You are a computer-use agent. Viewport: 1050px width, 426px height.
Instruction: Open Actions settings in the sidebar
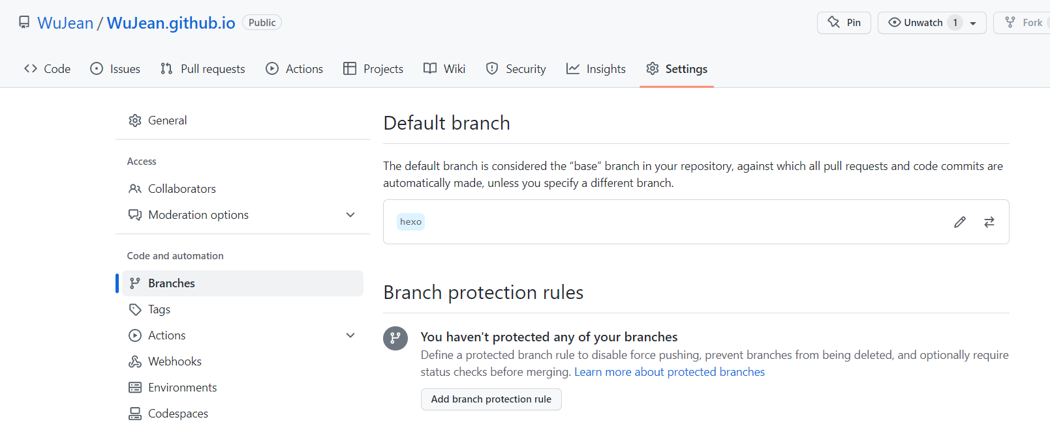pos(243,335)
